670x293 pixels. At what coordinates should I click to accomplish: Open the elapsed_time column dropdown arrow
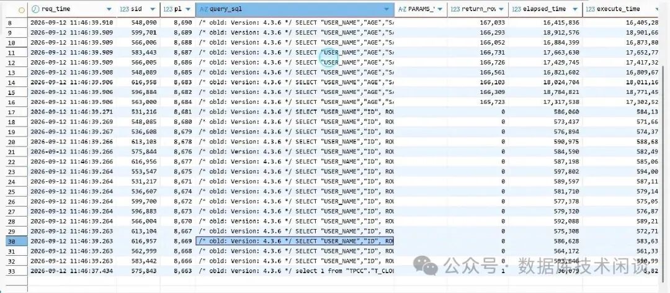tap(574, 9)
